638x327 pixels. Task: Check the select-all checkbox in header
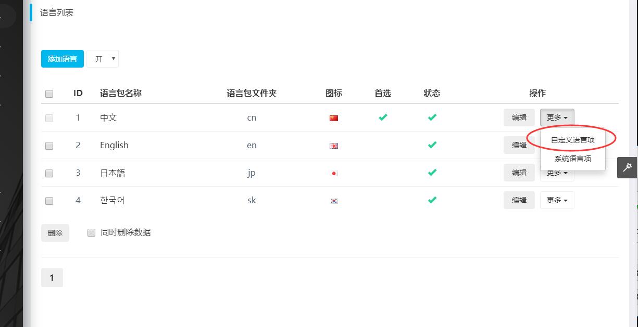[49, 94]
